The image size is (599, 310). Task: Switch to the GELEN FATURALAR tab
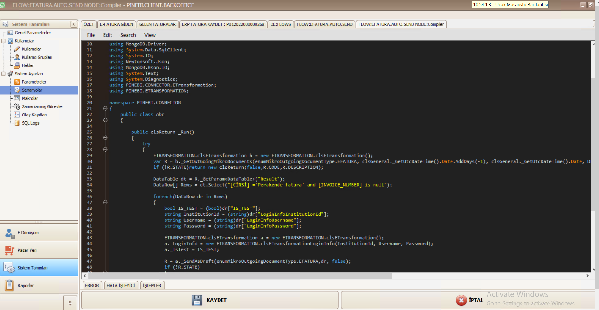tap(158, 24)
